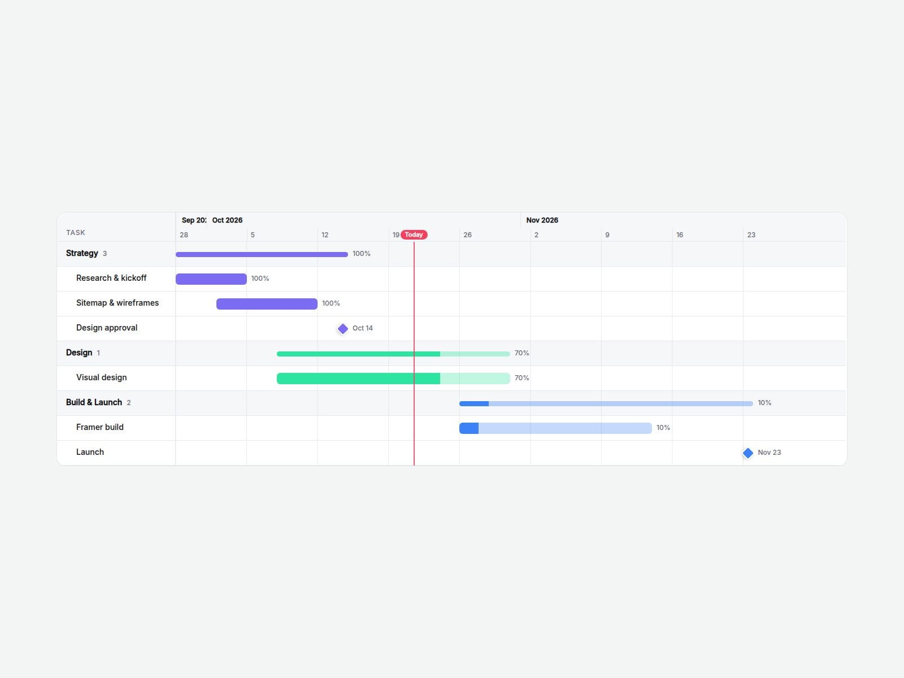Select the Sitemap & wireframes task name
904x678 pixels.
click(118, 303)
